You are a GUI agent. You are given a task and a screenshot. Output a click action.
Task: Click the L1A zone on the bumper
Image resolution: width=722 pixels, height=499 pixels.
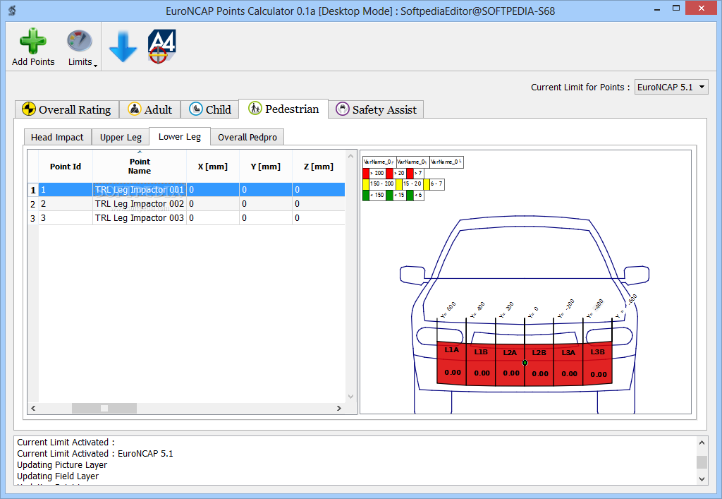[x=451, y=363]
